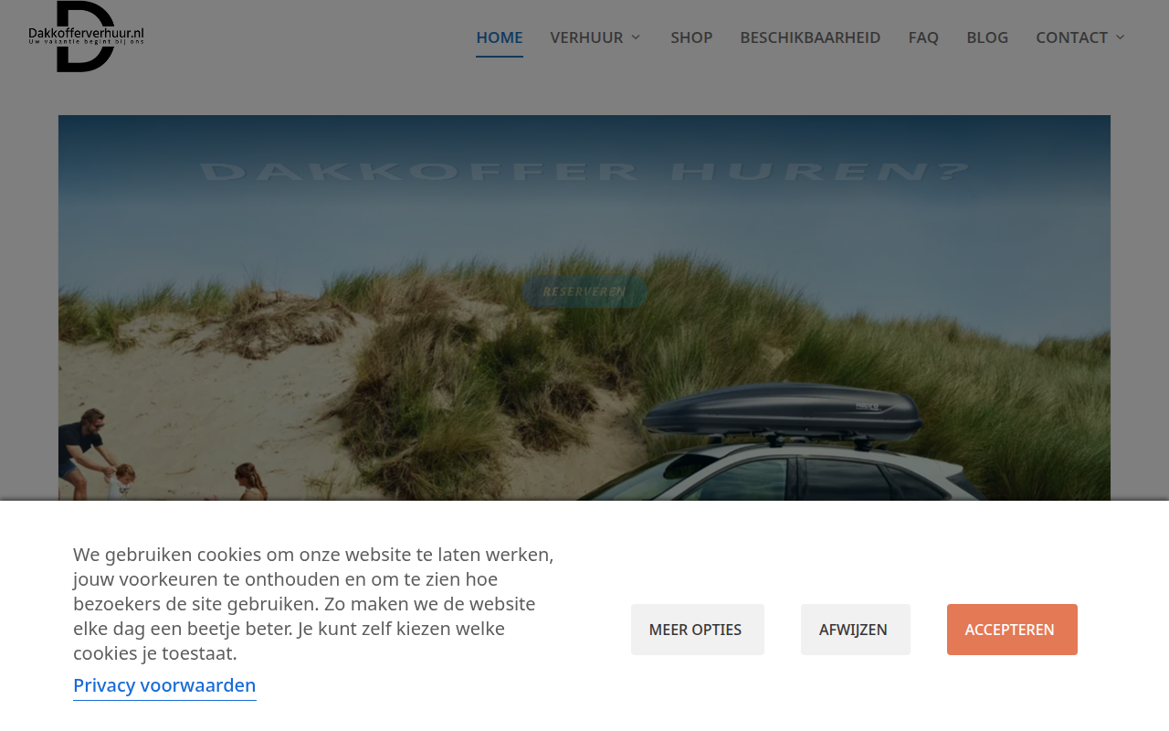
Task: Click the RESERVEREN button on the banner
Action: (x=584, y=292)
